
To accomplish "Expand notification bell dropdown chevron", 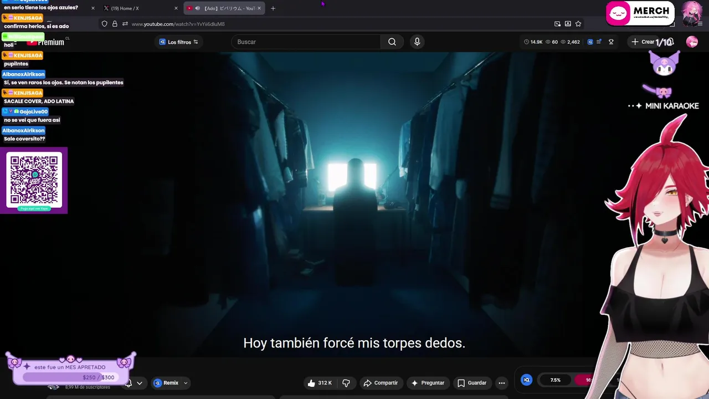I will [140, 383].
